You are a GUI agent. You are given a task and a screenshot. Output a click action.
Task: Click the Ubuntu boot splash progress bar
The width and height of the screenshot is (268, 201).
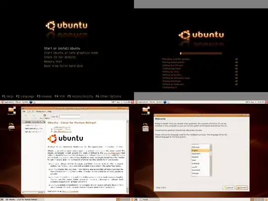pyautogui.click(x=201, y=53)
